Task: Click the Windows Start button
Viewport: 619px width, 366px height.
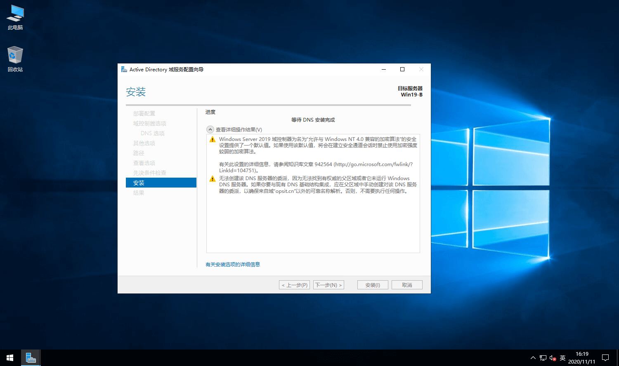Action: (10, 358)
